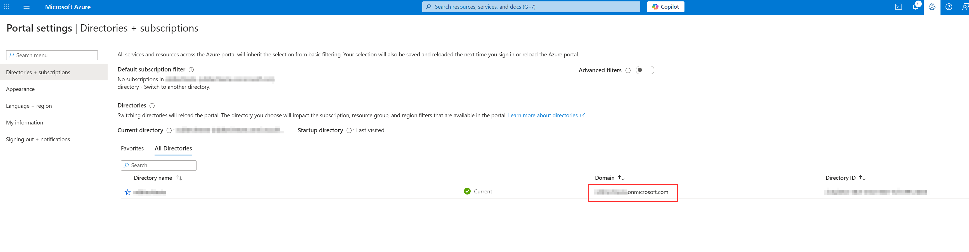
Task: Show info tooltip next to Directories heading
Action: (152, 106)
